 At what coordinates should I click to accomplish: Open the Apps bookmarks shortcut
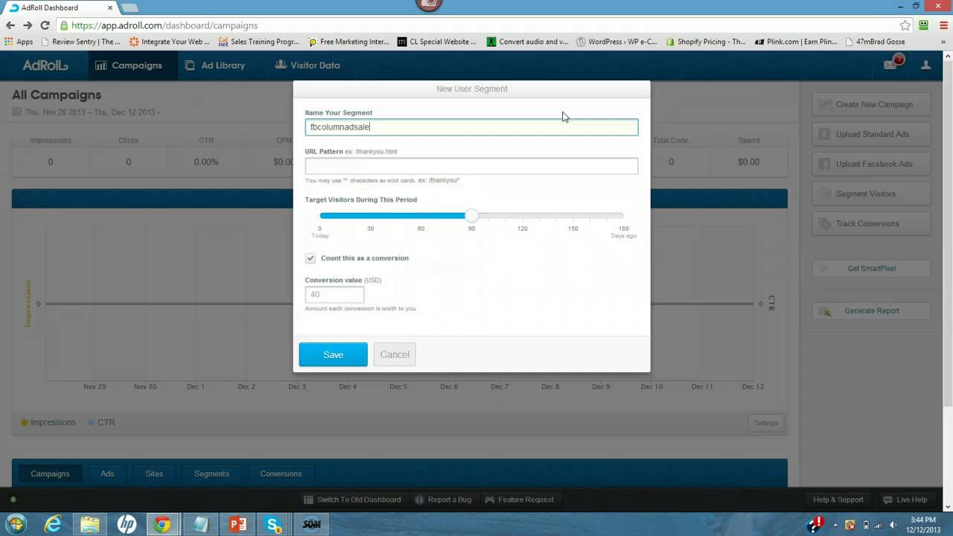pyautogui.click(x=19, y=42)
